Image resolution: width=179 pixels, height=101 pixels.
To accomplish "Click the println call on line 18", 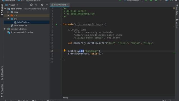I will (73, 54).
